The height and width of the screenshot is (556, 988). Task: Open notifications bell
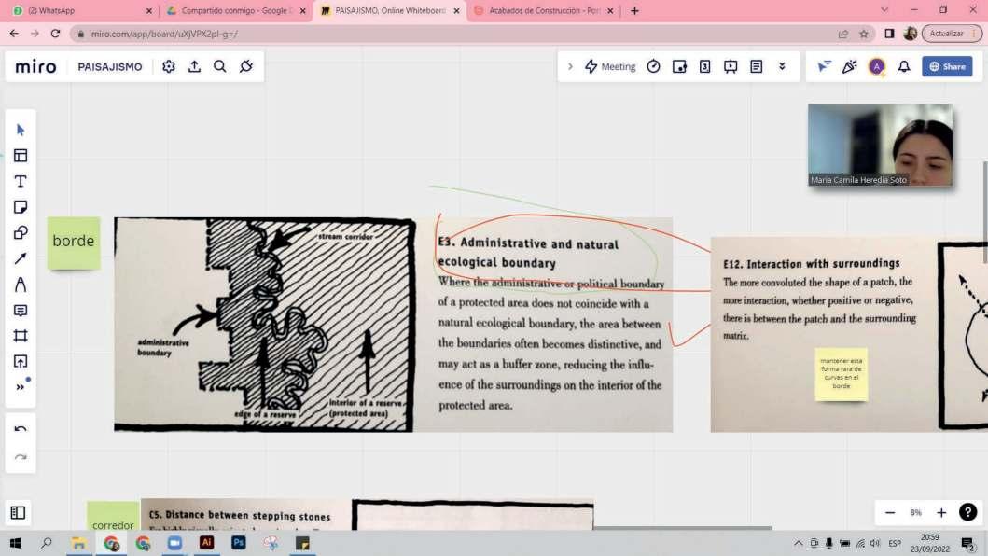click(x=904, y=67)
